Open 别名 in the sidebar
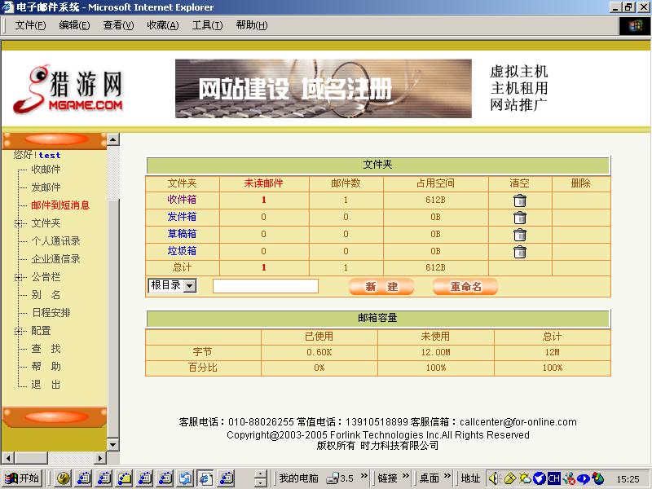Viewport: 652px width, 489px height. (46, 295)
